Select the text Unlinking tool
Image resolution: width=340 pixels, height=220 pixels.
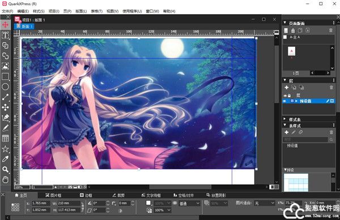pyautogui.click(x=5, y=55)
